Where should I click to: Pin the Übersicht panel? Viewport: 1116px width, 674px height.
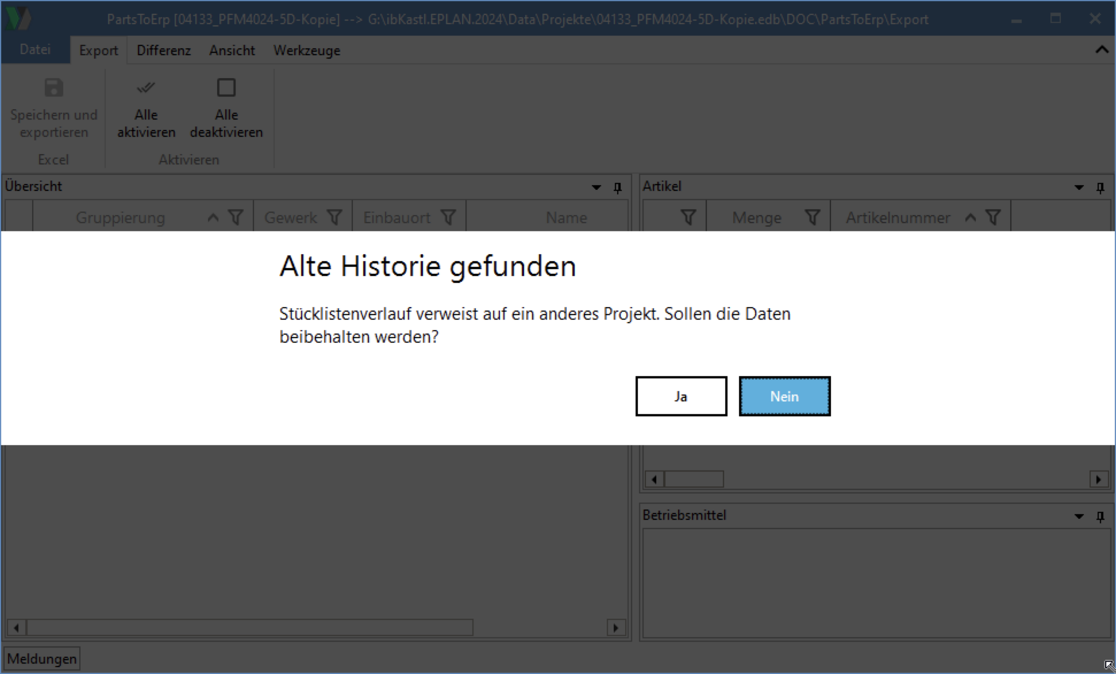point(617,187)
